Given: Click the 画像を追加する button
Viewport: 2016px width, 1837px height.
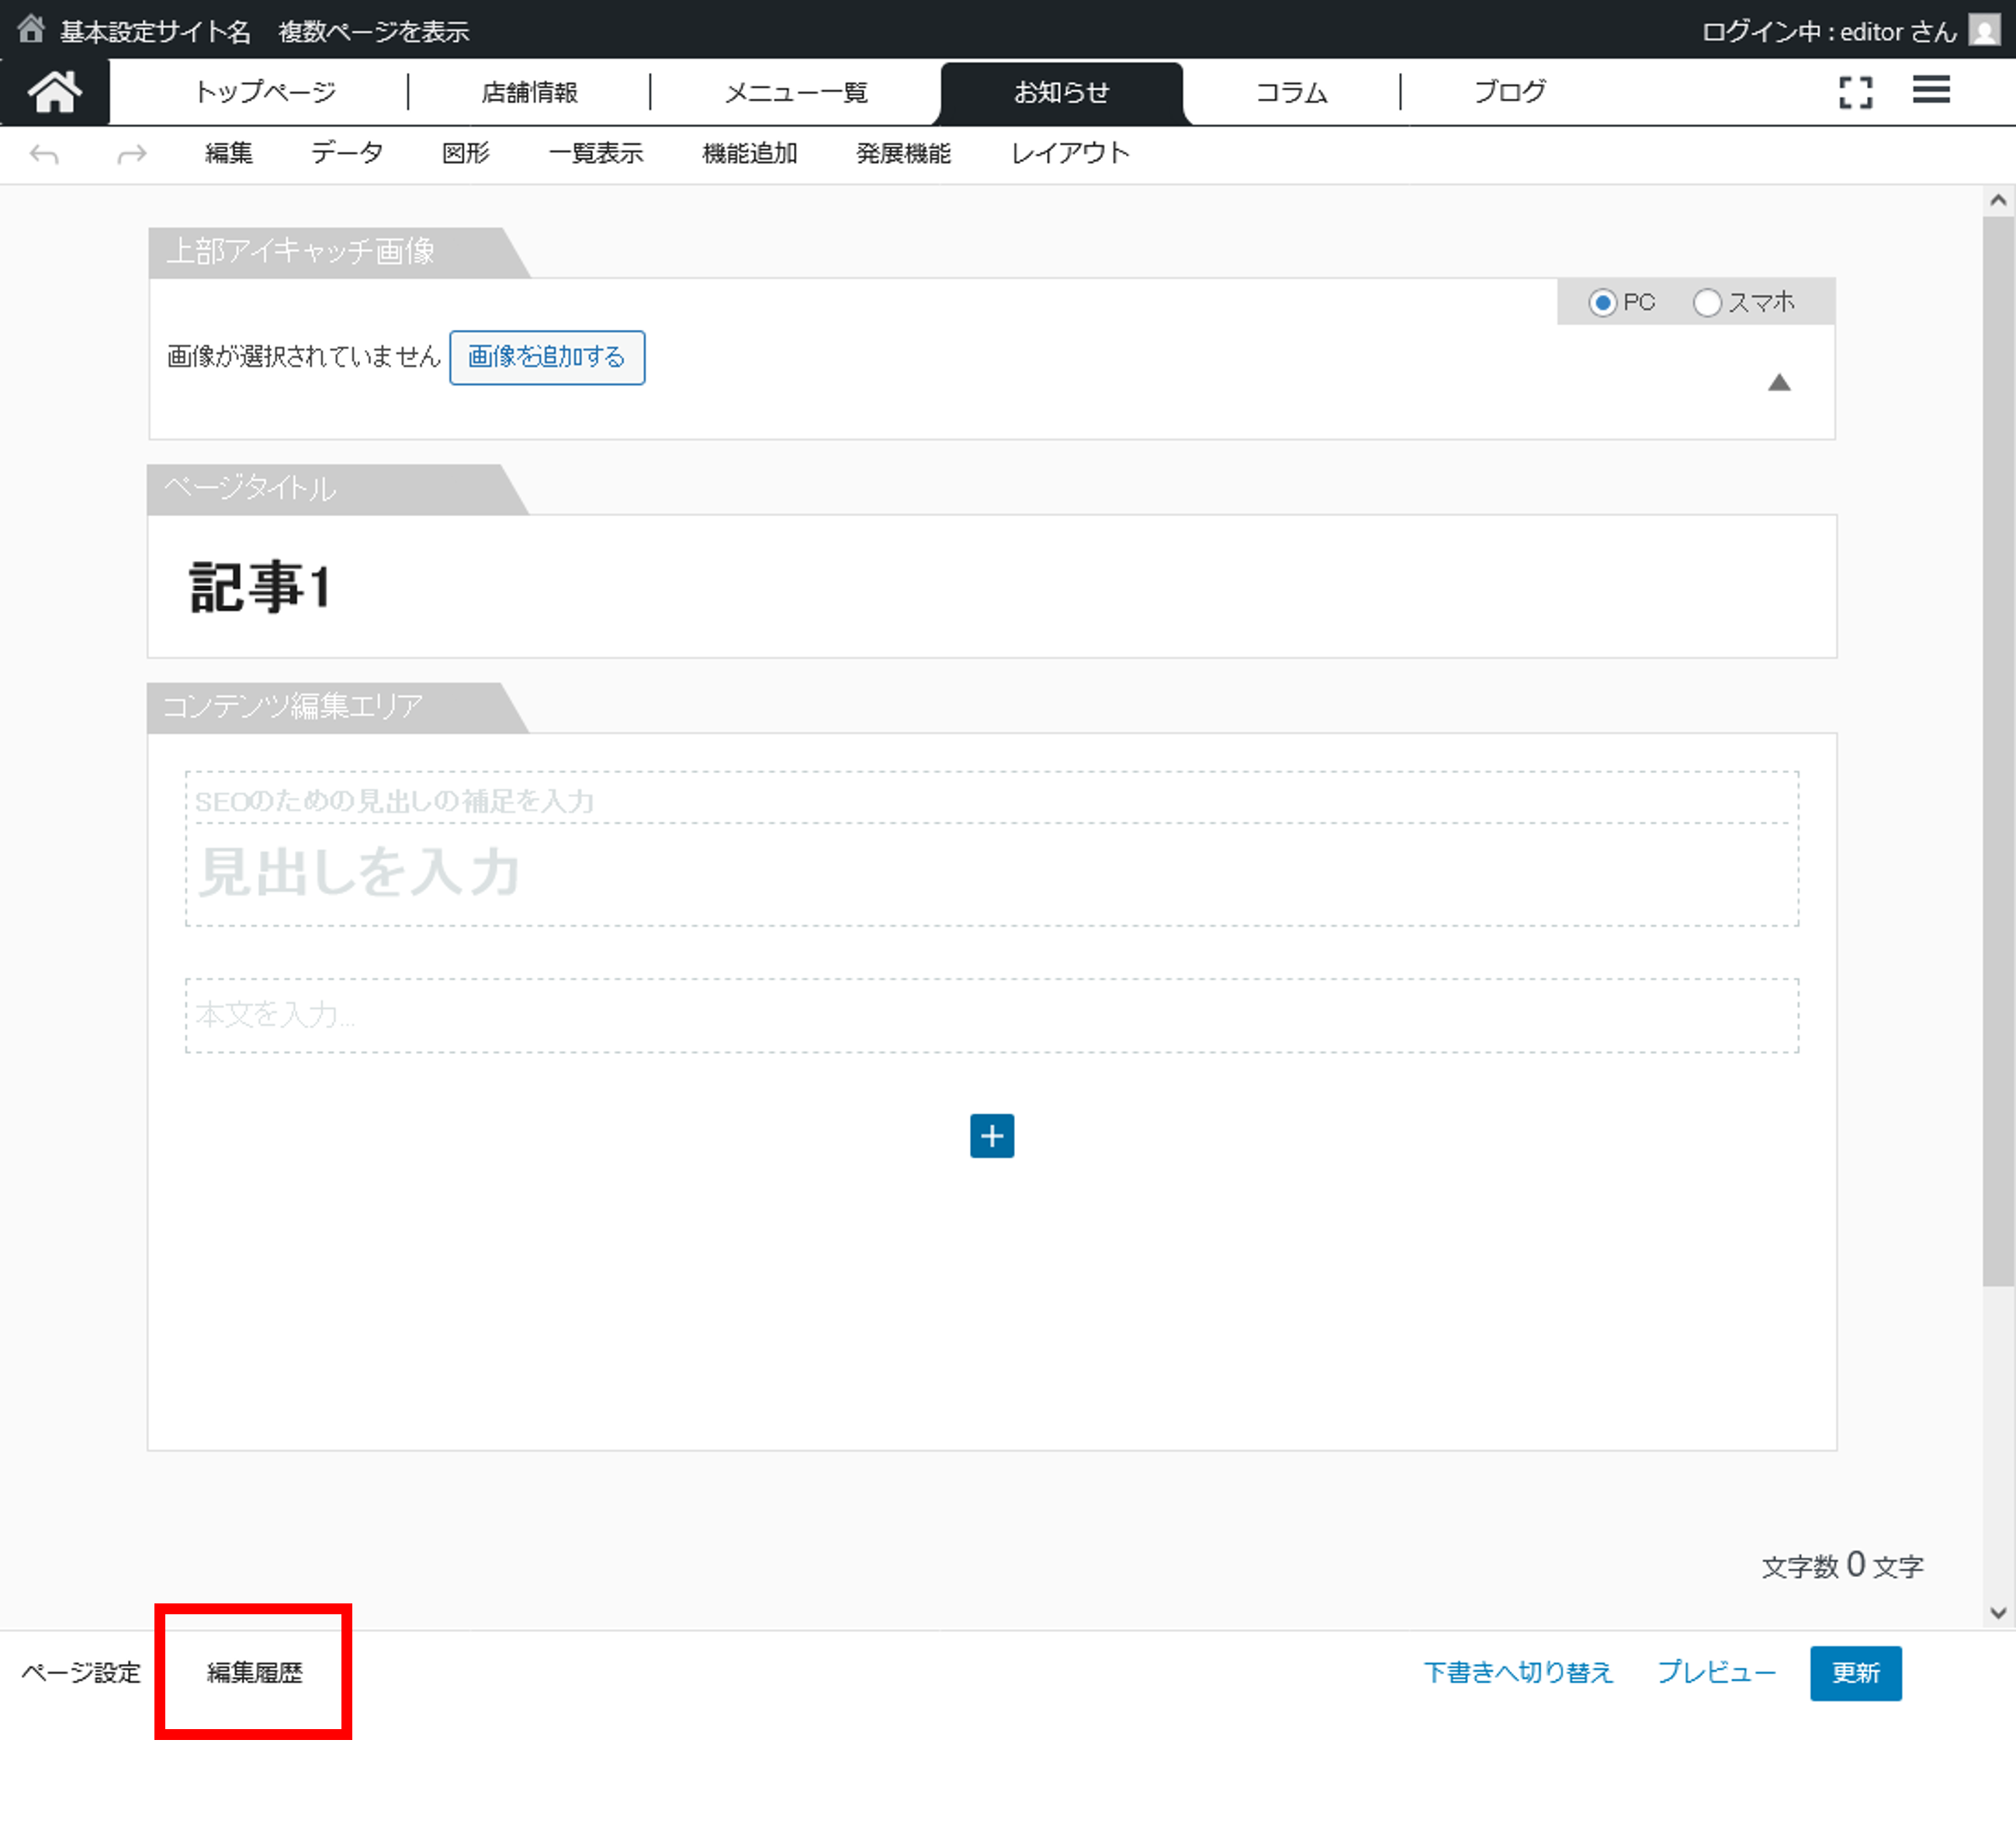Looking at the screenshot, I should (x=546, y=357).
